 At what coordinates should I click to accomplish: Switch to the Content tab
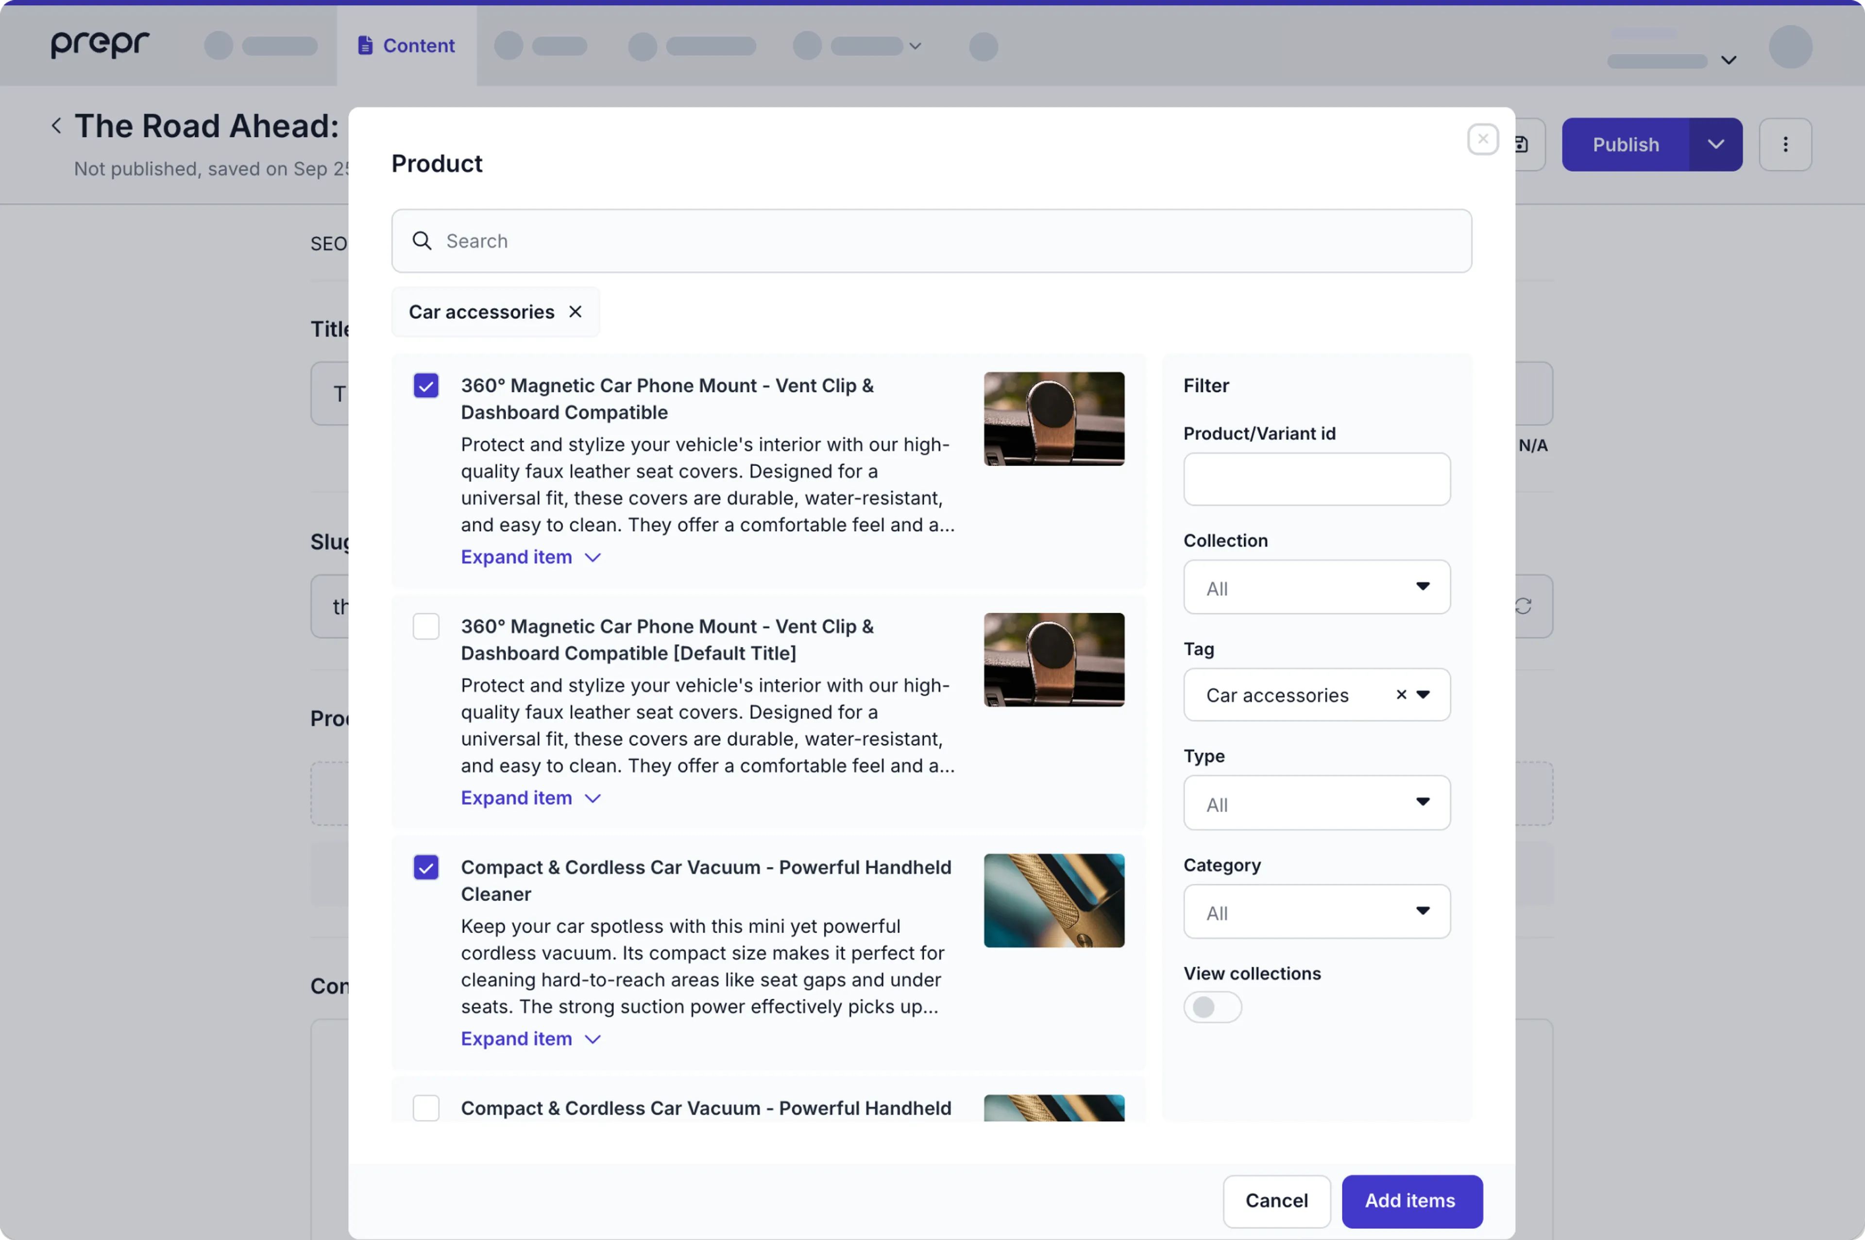tap(407, 46)
